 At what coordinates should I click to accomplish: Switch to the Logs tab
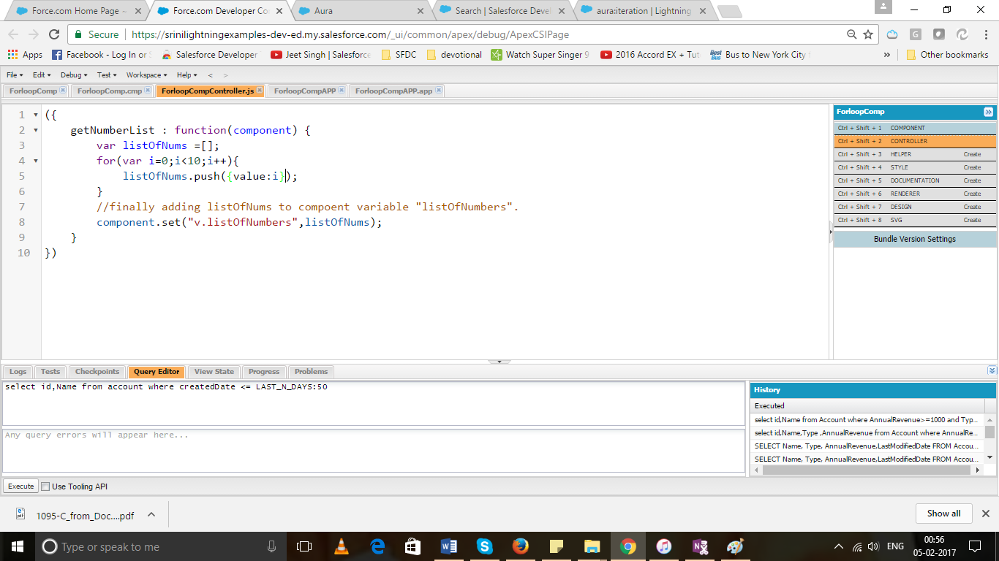(17, 372)
